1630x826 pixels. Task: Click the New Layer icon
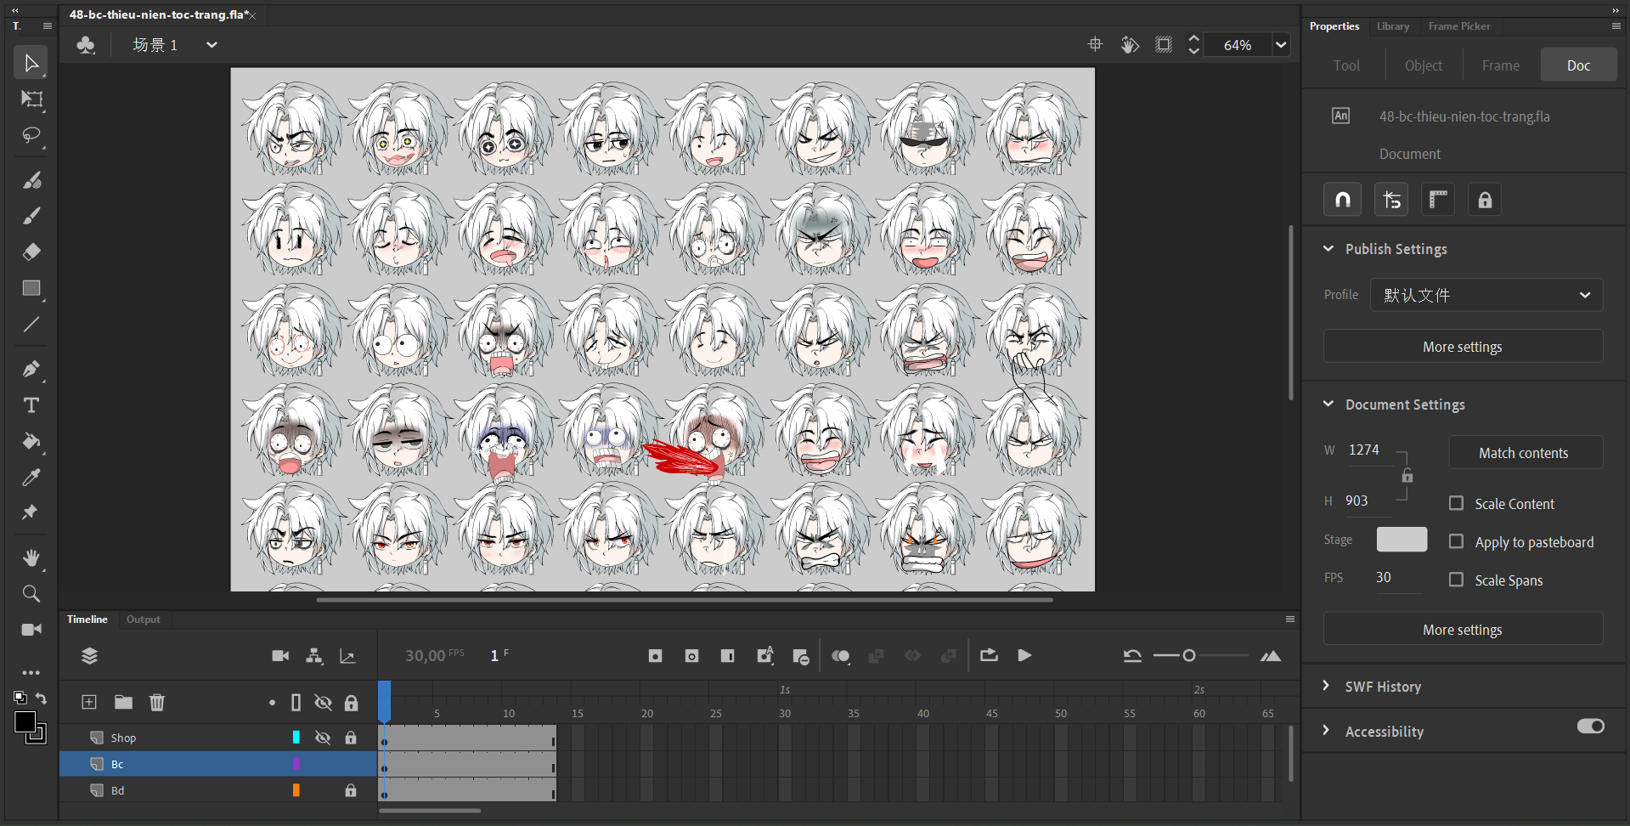(89, 702)
